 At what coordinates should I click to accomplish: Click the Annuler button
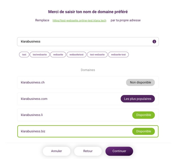[x=56, y=151]
